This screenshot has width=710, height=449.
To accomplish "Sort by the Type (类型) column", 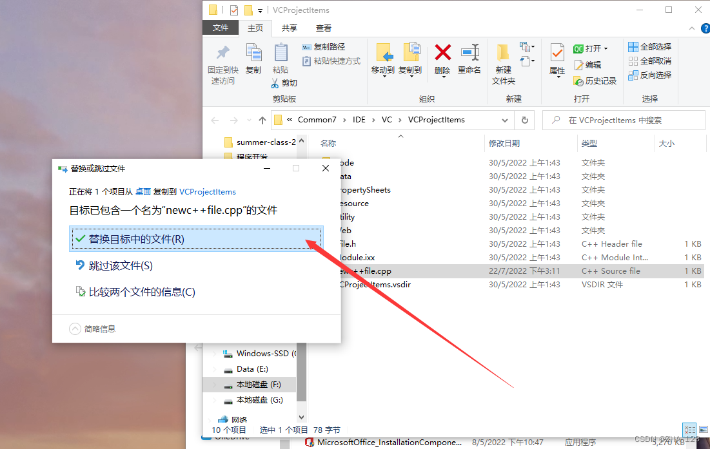I will 589,144.
